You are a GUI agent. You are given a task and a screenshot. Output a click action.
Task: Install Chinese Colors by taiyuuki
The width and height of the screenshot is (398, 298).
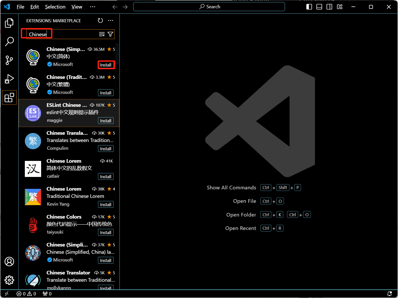click(x=106, y=233)
